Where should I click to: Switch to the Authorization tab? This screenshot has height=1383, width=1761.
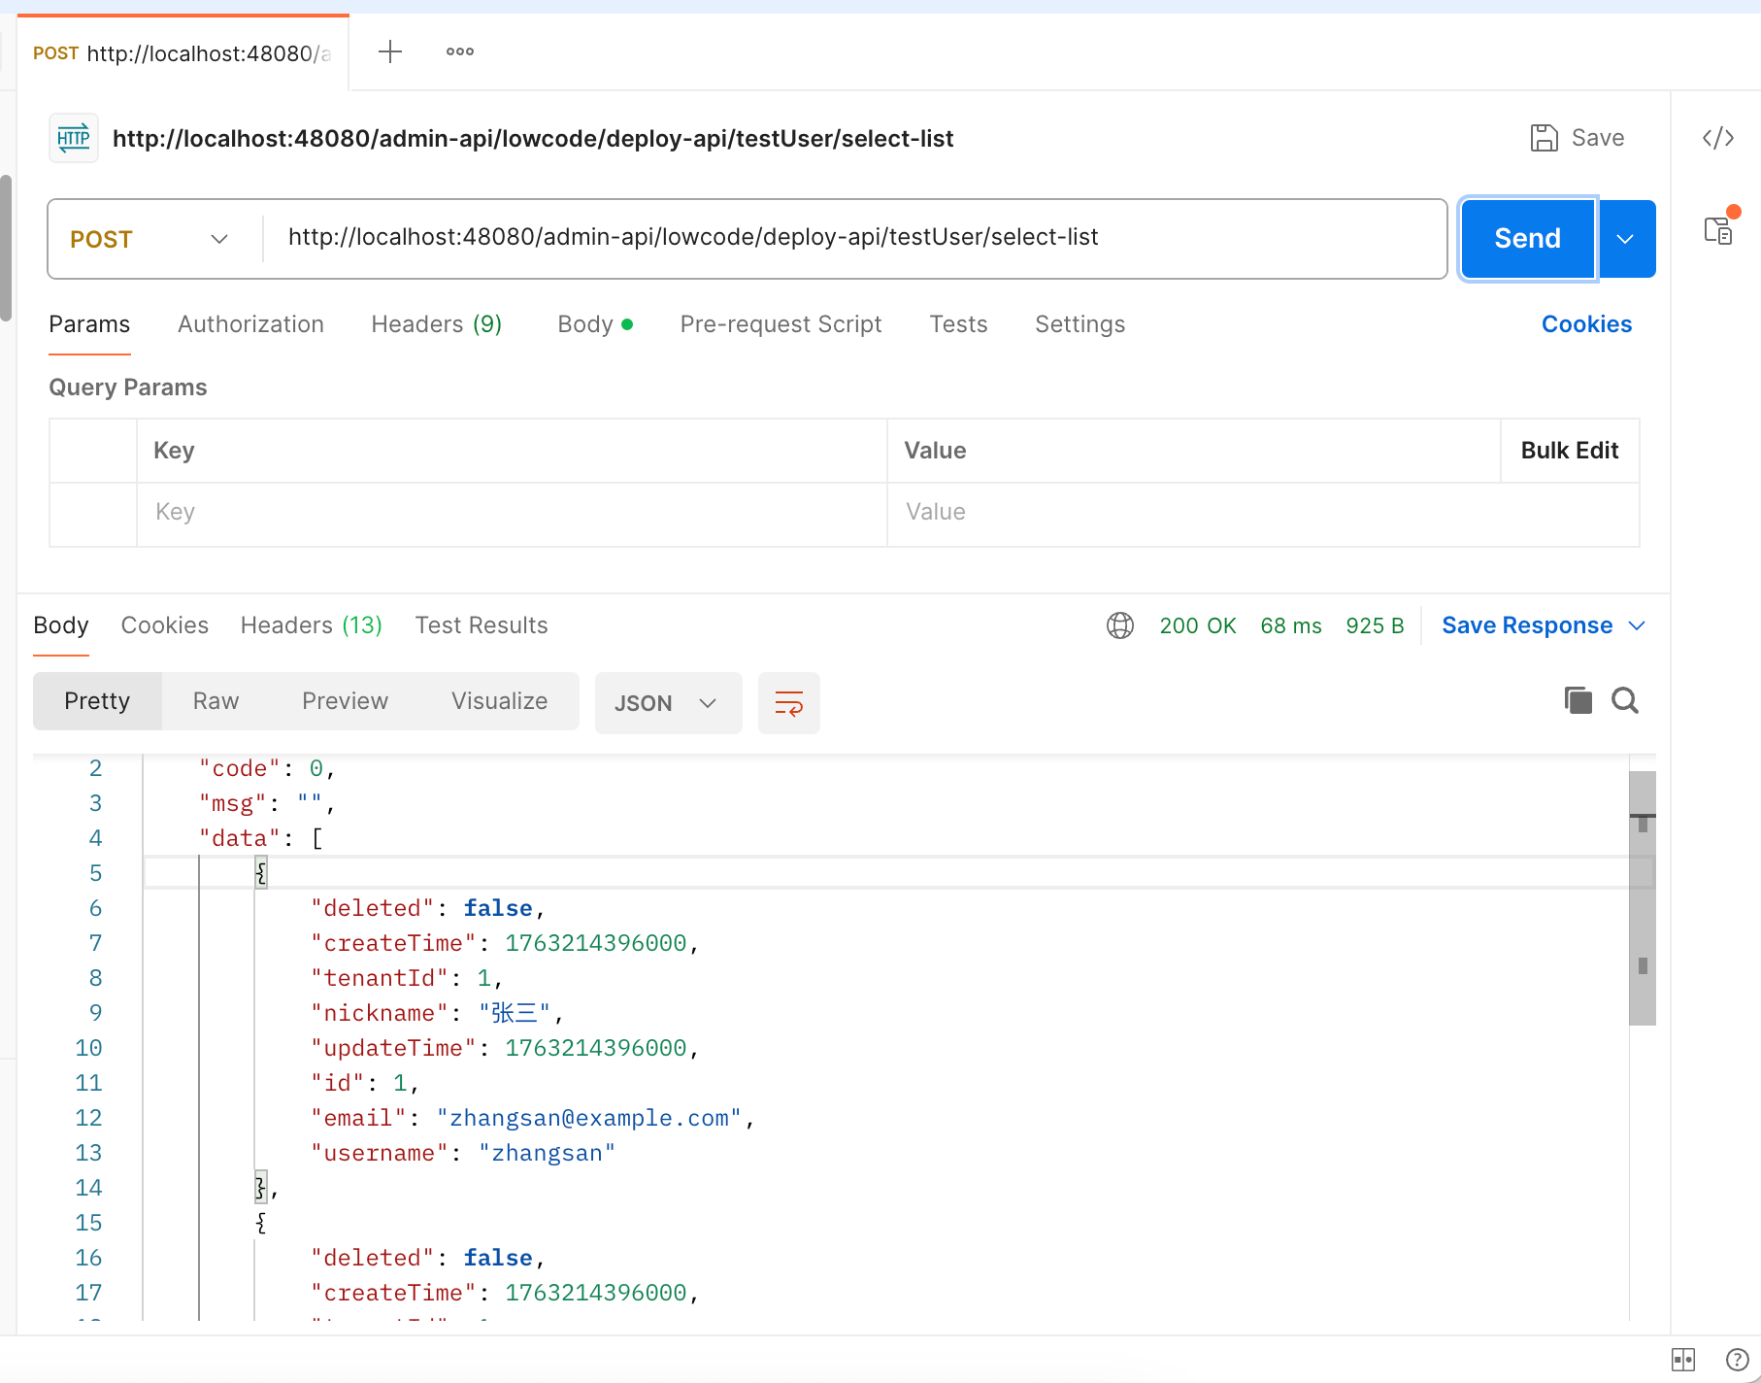click(x=250, y=324)
